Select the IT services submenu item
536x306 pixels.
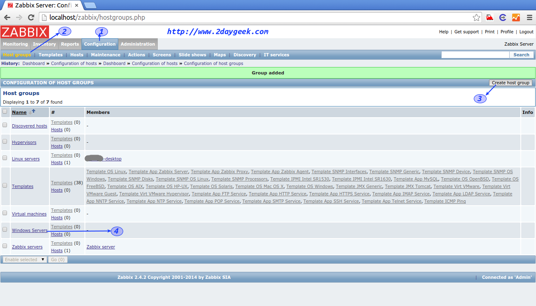[x=276, y=55]
